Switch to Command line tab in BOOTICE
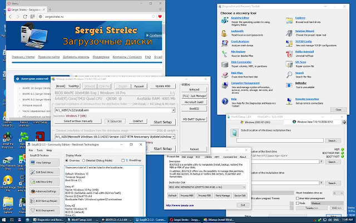The width and height of the screenshot is (356, 223). point(230,157)
